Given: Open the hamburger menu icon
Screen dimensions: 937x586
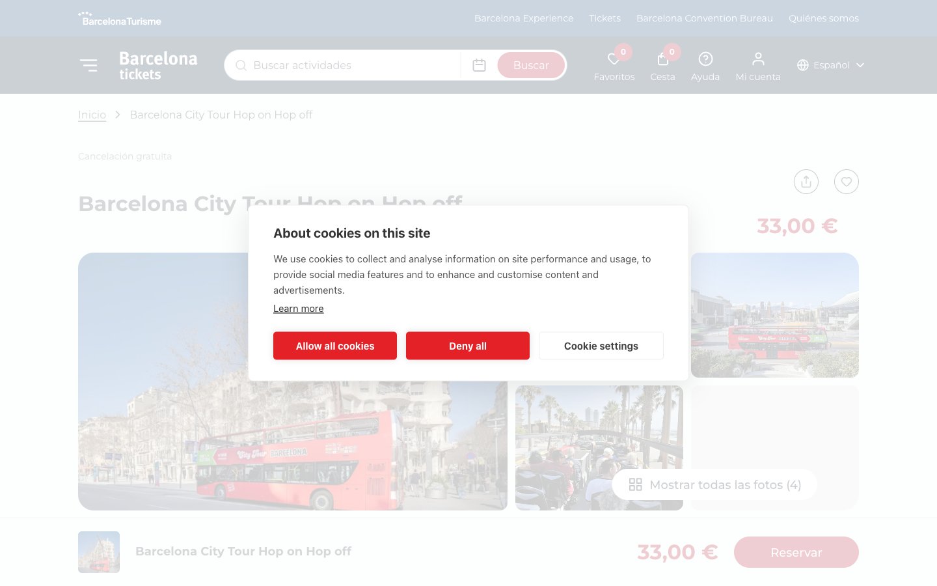Looking at the screenshot, I should tap(88, 65).
